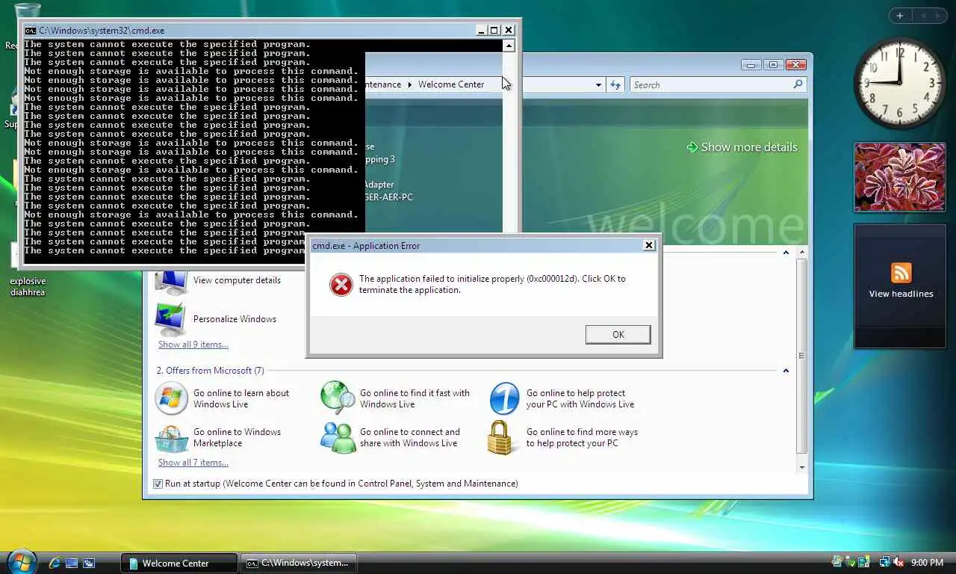Select Go online to help protect your PC
956x574 pixels.
pos(580,398)
